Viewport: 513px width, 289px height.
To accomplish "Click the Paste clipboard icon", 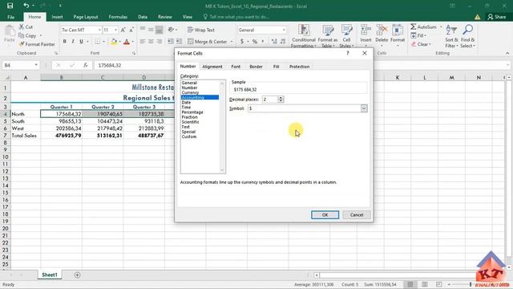I will click(10, 31).
